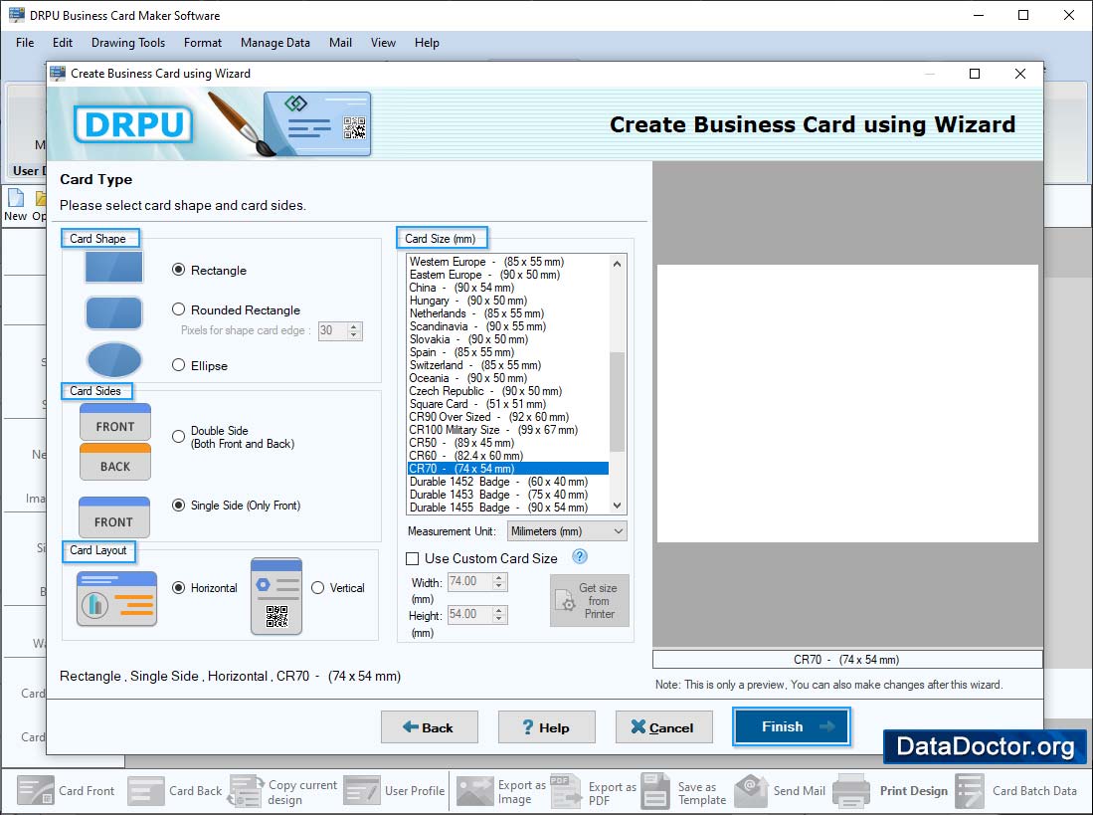Click the Help button in wizard
Image resolution: width=1093 pixels, height=815 pixels.
click(547, 727)
